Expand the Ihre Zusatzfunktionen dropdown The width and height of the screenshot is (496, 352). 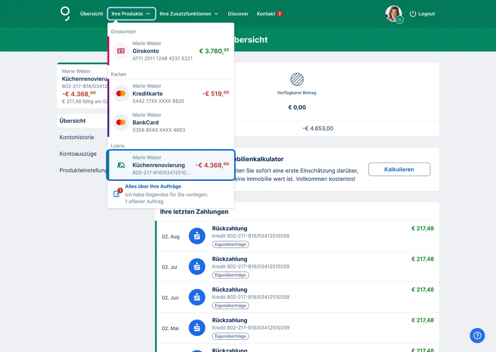coord(189,14)
